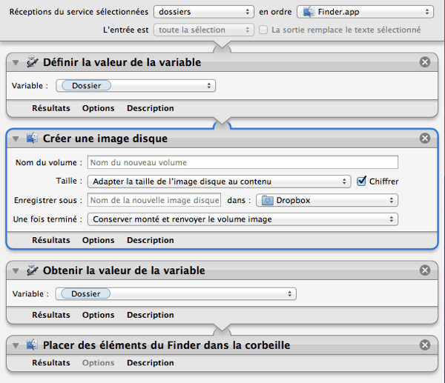
Task: Remove the Définir la valeur de la variable action
Action: tap(425, 62)
